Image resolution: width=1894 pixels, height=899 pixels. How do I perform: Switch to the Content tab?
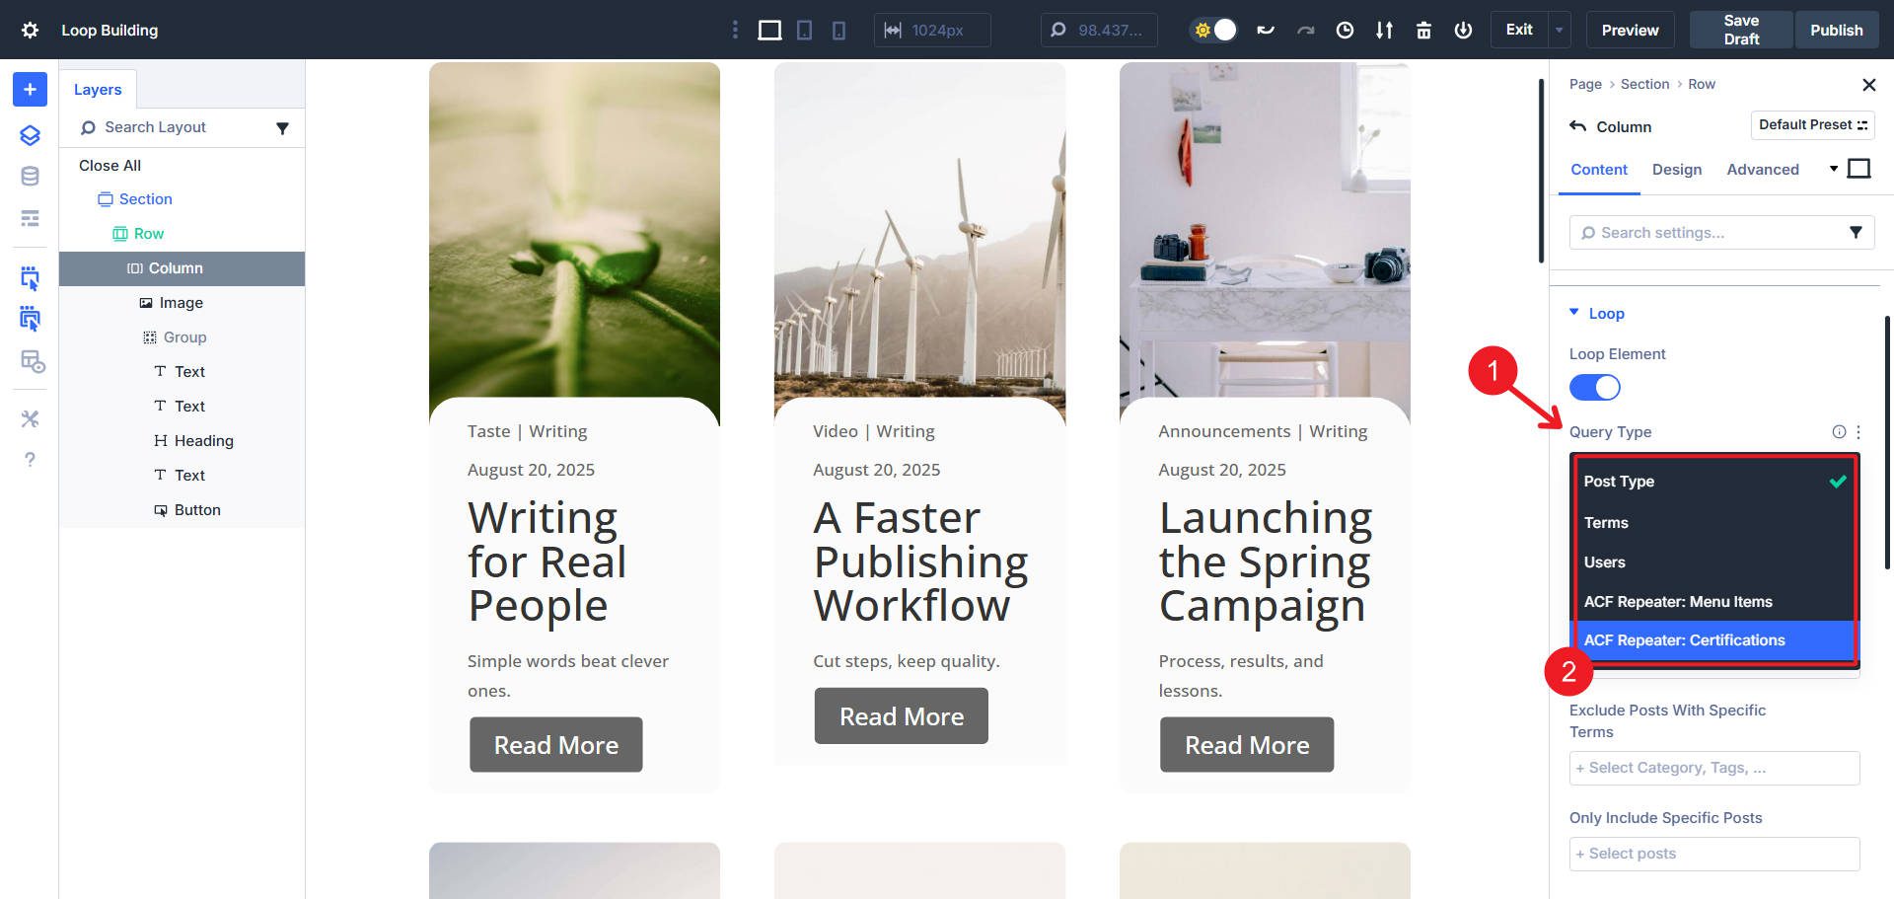click(1599, 170)
